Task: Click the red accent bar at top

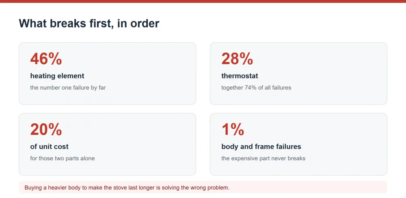Action: pos(203,1)
